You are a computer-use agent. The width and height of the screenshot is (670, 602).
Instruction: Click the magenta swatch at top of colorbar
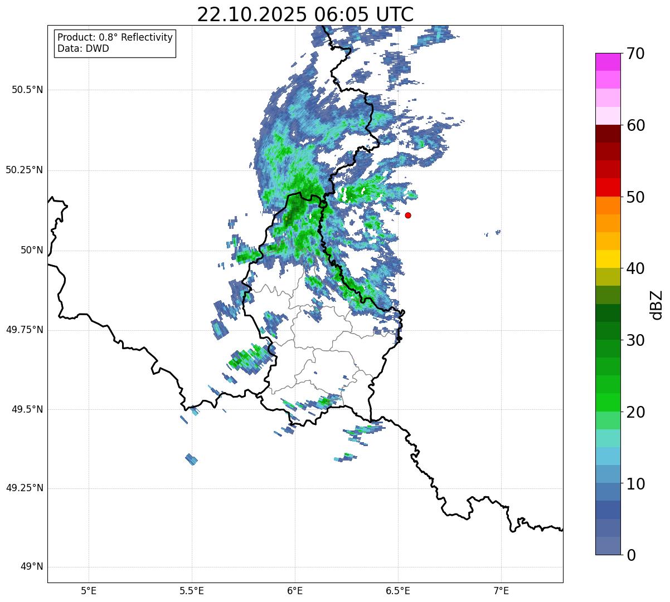pos(608,62)
